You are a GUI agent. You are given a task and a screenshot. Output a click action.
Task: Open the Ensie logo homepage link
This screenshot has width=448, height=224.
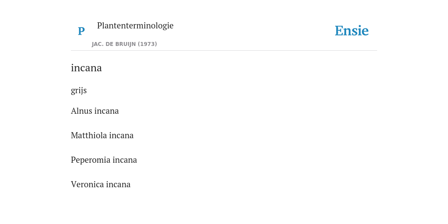point(351,31)
